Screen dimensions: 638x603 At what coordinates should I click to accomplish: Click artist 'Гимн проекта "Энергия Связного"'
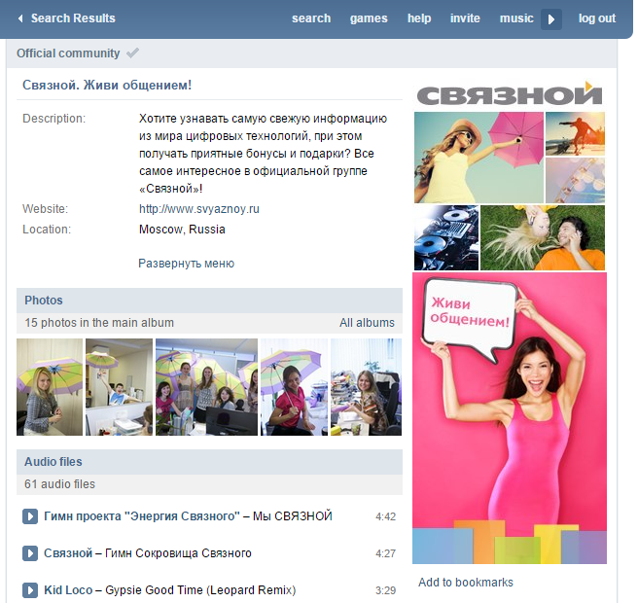[x=142, y=516]
